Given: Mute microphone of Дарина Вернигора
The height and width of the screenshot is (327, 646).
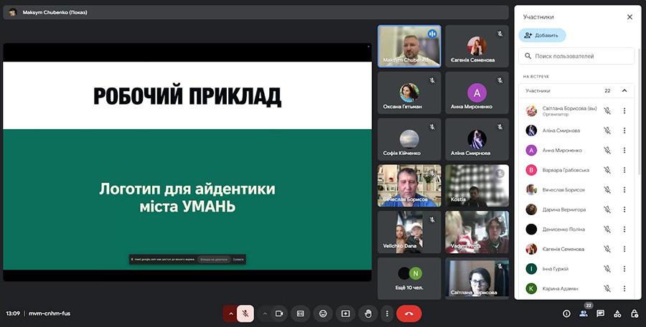Looking at the screenshot, I should pos(607,209).
